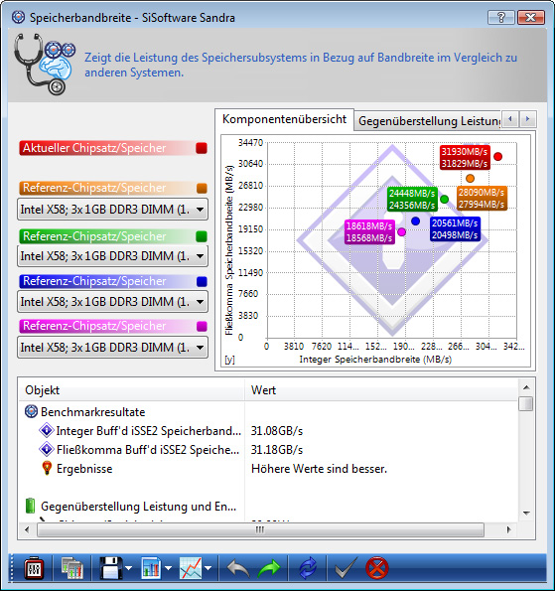Click the horizontal scrollbar left arrow
Screen dimensions: 555x591
tap(27, 529)
